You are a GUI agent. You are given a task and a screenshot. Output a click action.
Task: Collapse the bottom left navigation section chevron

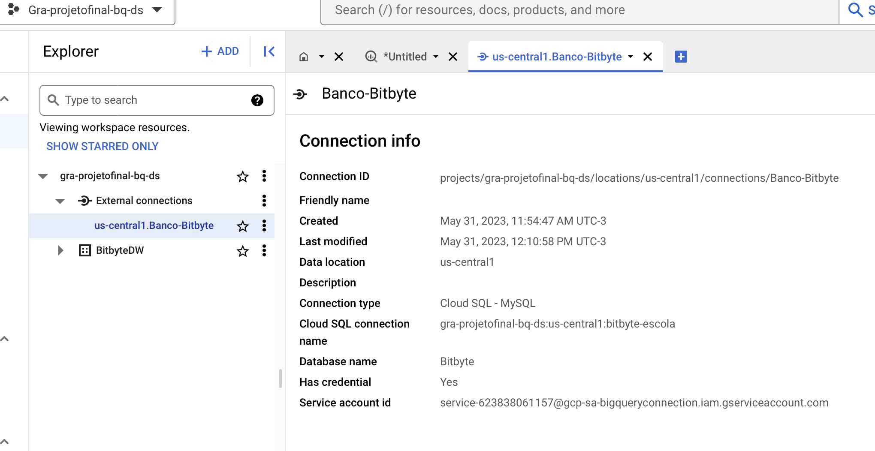click(x=5, y=442)
